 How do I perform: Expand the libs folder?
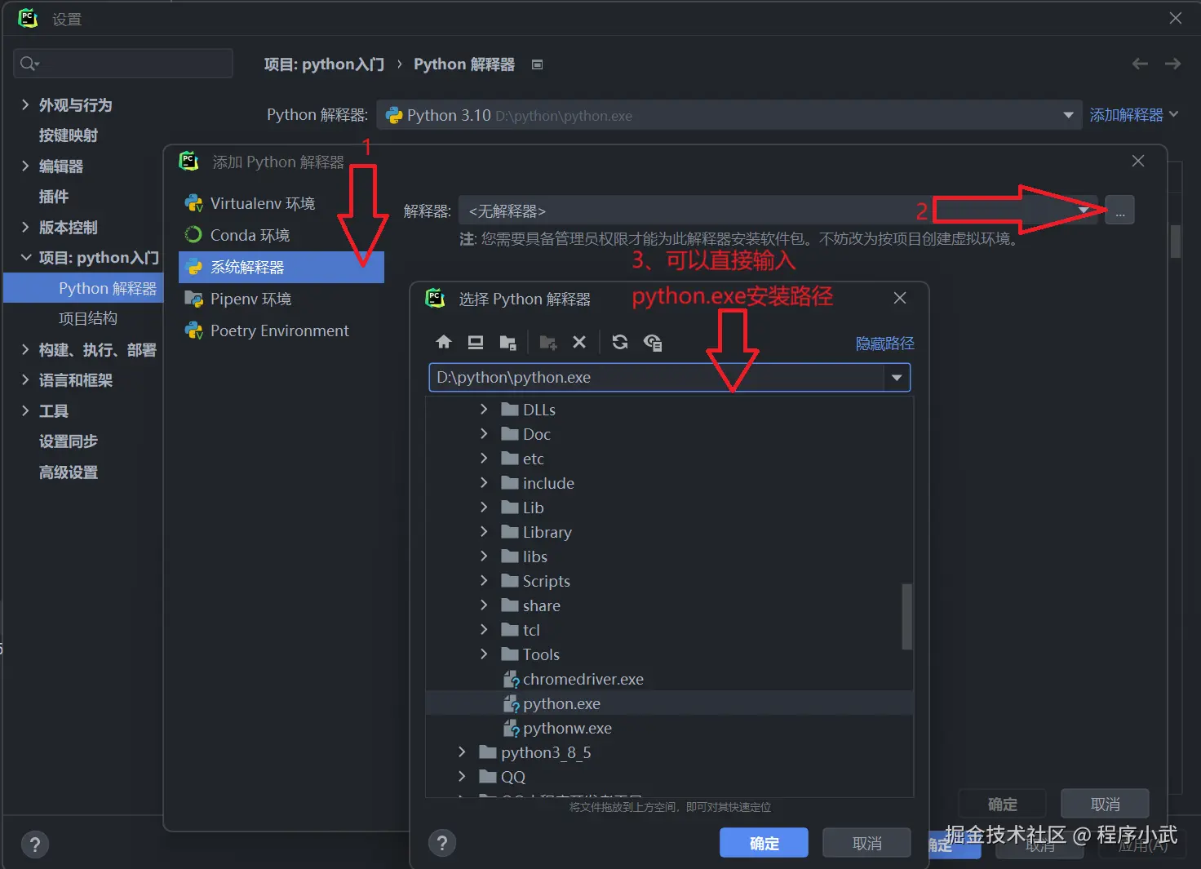[484, 556]
